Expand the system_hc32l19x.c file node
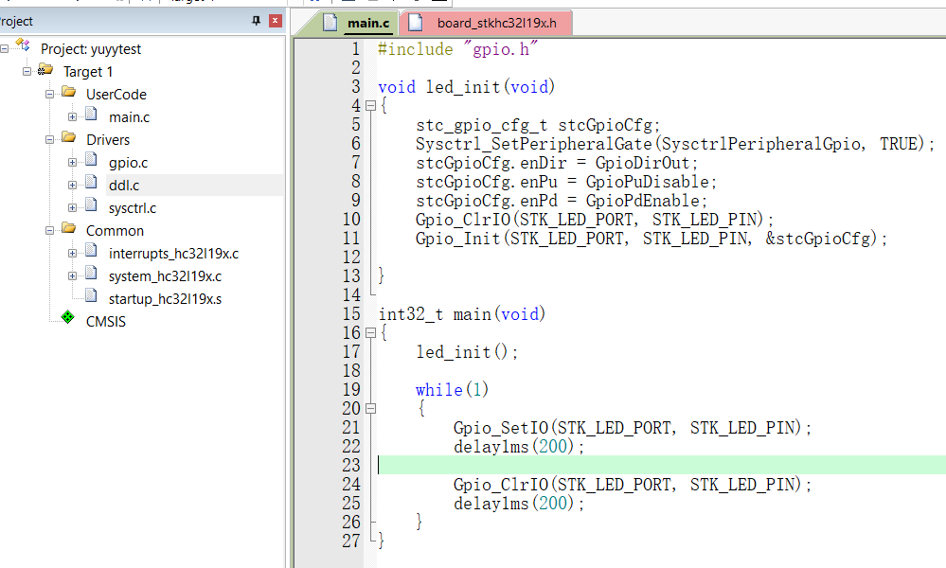Screen dimensions: 946x568 point(72,276)
